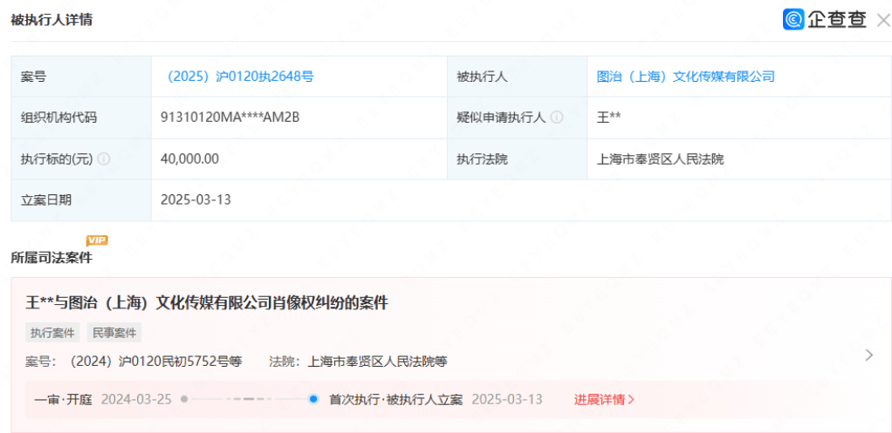The image size is (892, 433).
Task: Click the 执行法院 label cell
Action: 517,159
